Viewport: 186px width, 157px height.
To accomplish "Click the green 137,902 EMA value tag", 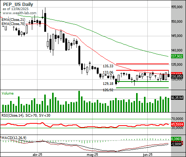I will coord(177,56).
